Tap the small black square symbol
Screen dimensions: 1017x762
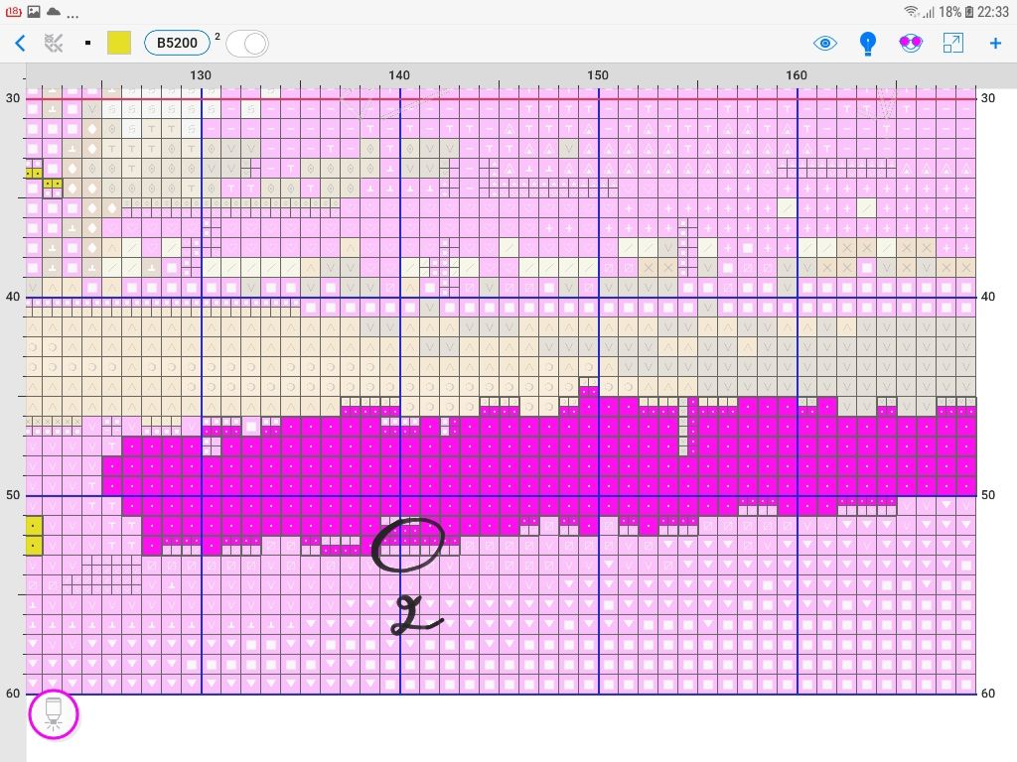coord(87,44)
